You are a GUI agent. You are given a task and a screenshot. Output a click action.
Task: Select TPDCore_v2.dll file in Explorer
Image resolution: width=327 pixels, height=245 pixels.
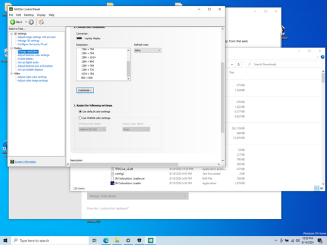tap(124, 169)
